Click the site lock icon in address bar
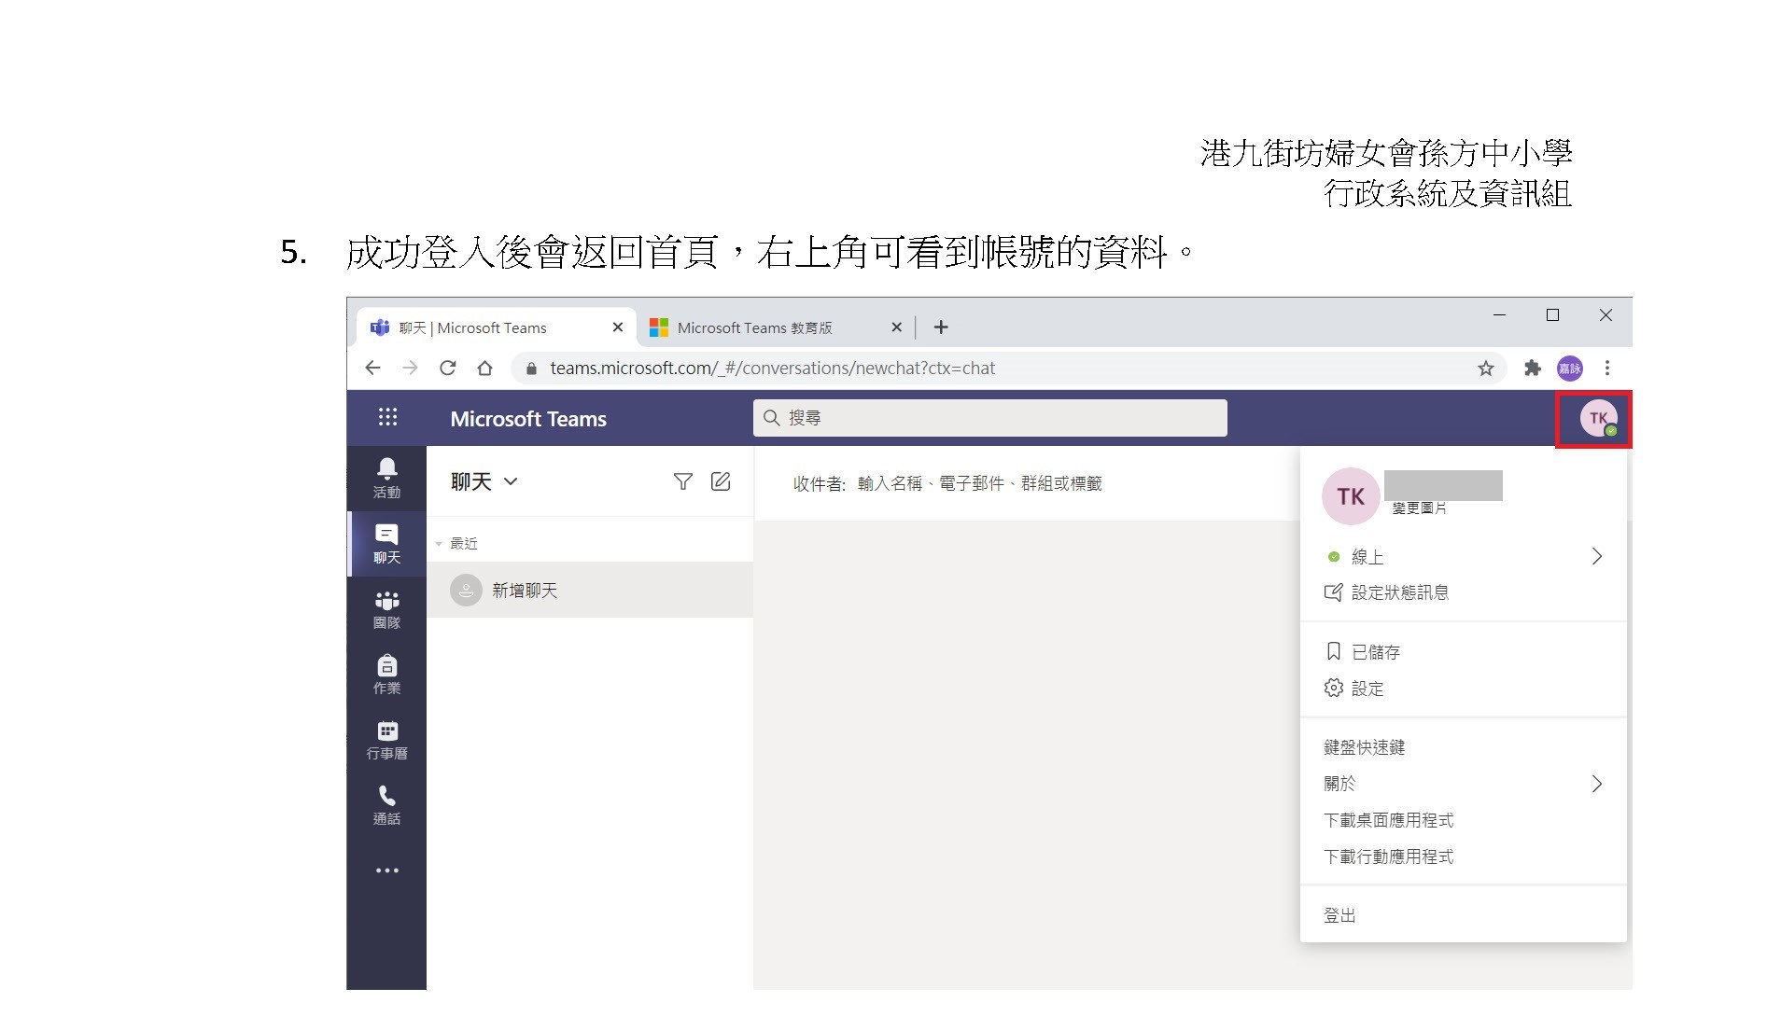This screenshot has width=1781, height=1030. [531, 368]
